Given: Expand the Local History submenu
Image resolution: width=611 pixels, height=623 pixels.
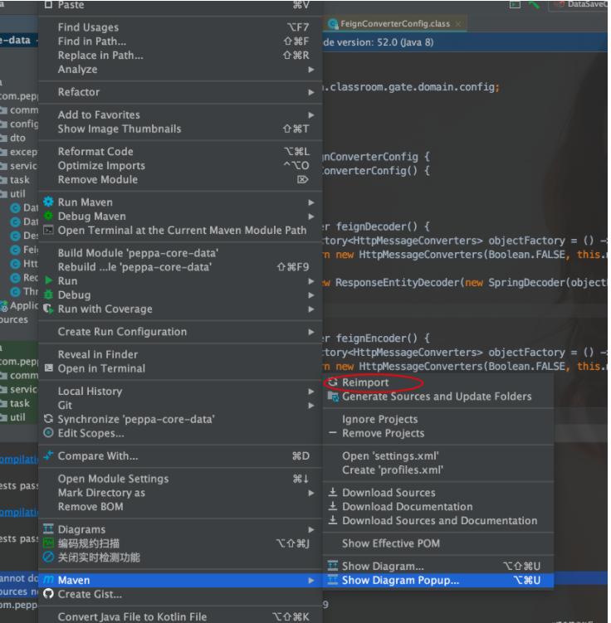Looking at the screenshot, I should [311, 392].
